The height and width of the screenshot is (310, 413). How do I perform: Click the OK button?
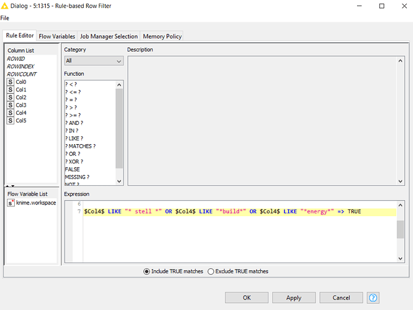click(247, 298)
